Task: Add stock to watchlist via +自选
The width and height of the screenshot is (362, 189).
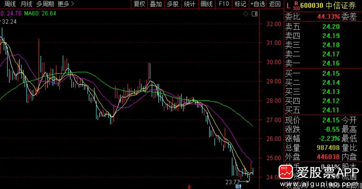Action: tap(258, 4)
